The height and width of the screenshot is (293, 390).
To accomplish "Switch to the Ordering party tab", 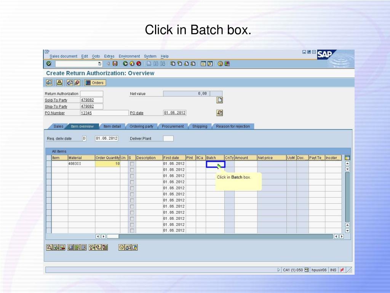I will pyautogui.click(x=141, y=126).
